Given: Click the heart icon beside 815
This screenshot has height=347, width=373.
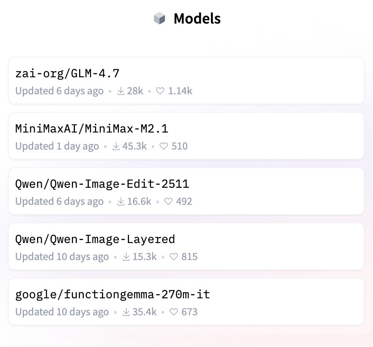Looking at the screenshot, I should pos(174,257).
